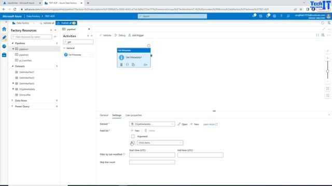332x186 pixels.
Task: Collapse the bottom properties panel chevron
Action: (x=329, y=115)
